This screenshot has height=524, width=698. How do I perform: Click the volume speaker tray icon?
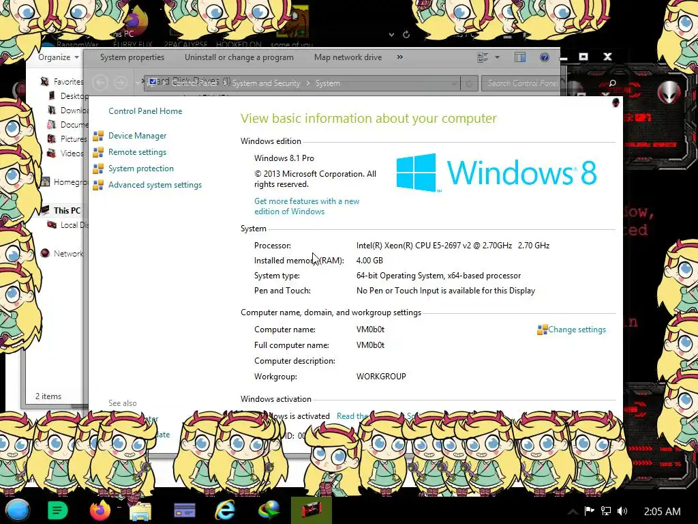click(622, 511)
